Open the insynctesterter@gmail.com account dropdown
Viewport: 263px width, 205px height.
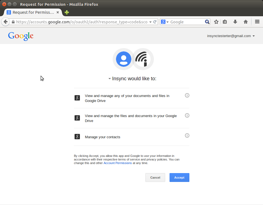231,36
